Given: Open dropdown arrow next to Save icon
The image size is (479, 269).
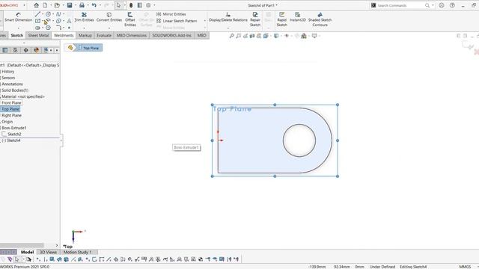Looking at the screenshot, I should [75, 5].
